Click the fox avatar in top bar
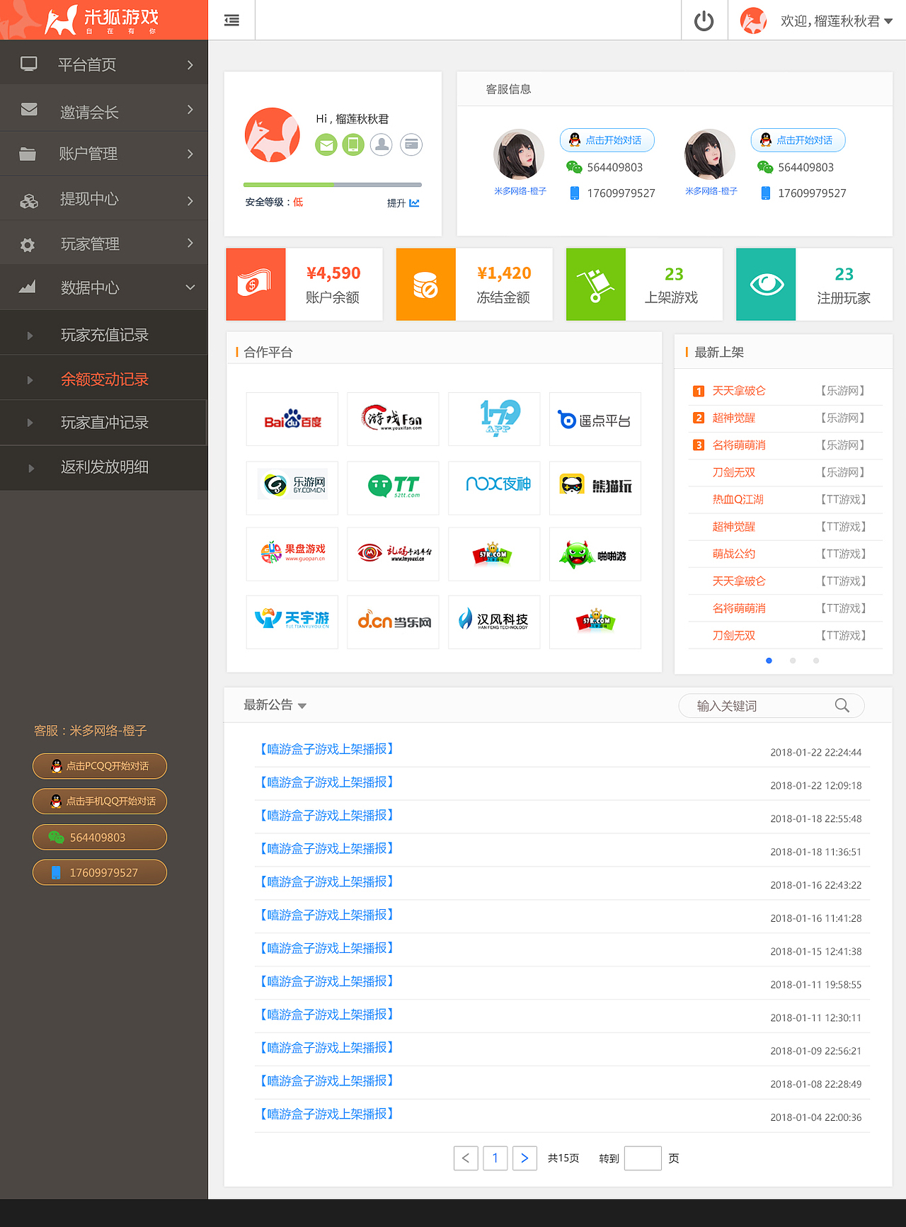 [754, 21]
